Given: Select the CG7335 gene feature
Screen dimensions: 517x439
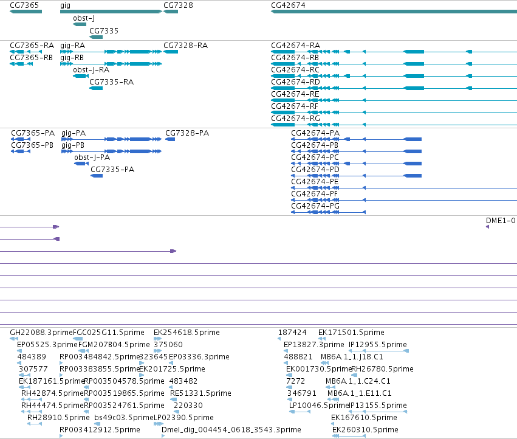Looking at the screenshot, I should (96, 36).
